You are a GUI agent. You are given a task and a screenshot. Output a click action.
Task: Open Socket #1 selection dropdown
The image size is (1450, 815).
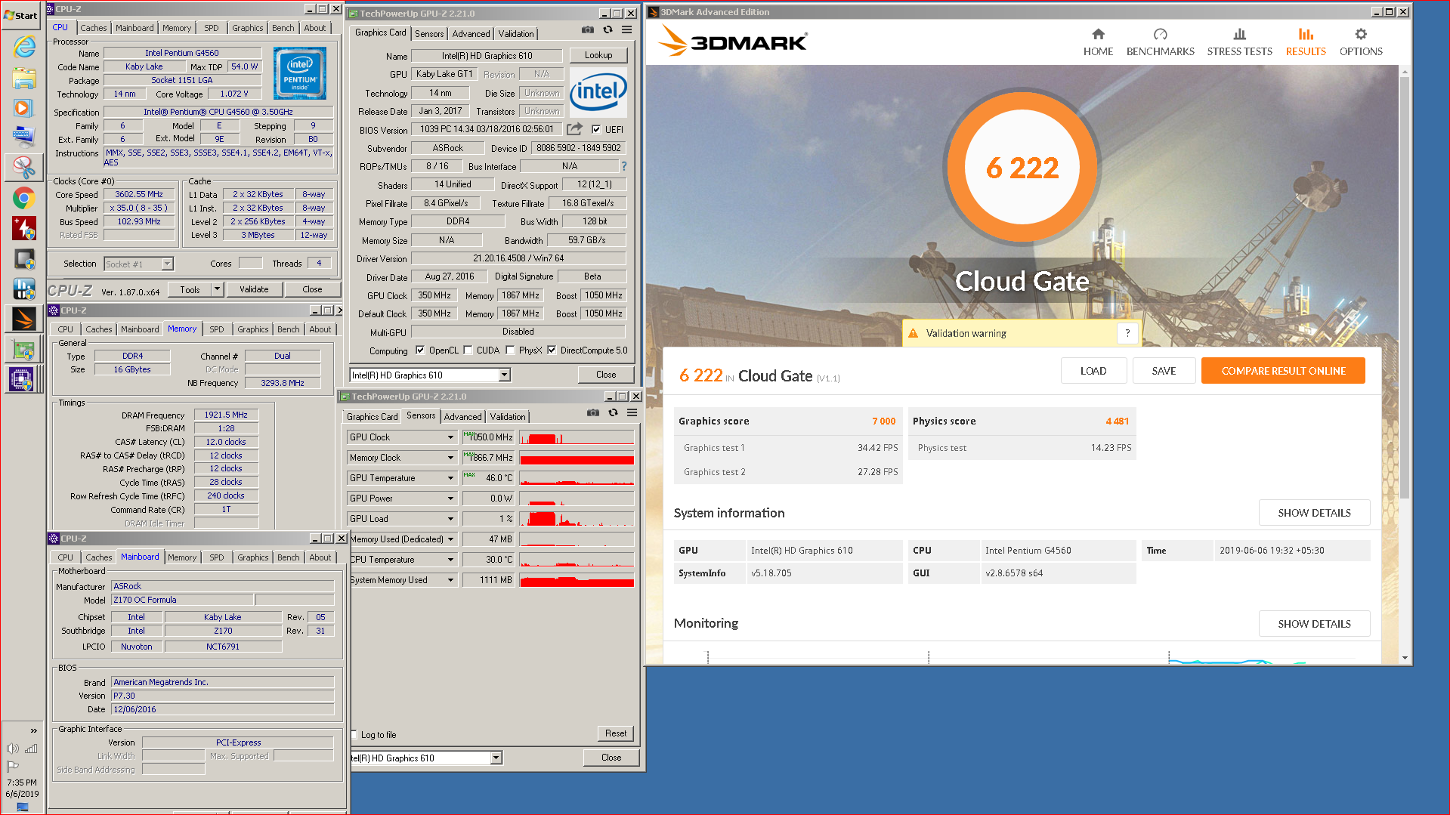click(x=167, y=264)
